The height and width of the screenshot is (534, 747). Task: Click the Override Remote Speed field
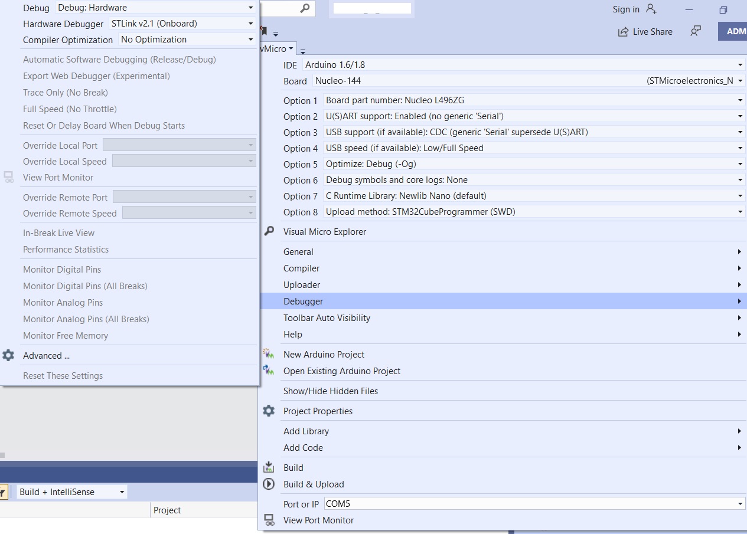coord(189,213)
